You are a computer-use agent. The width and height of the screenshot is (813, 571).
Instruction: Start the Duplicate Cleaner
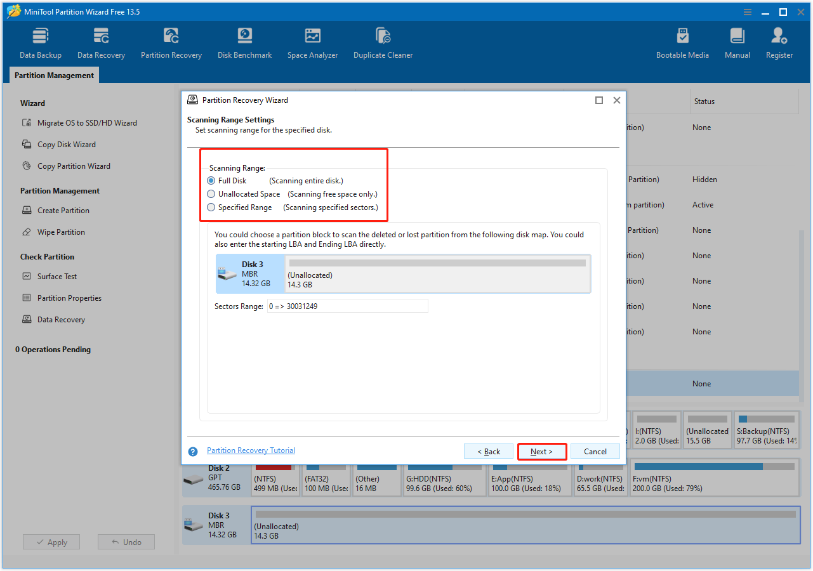[383, 42]
